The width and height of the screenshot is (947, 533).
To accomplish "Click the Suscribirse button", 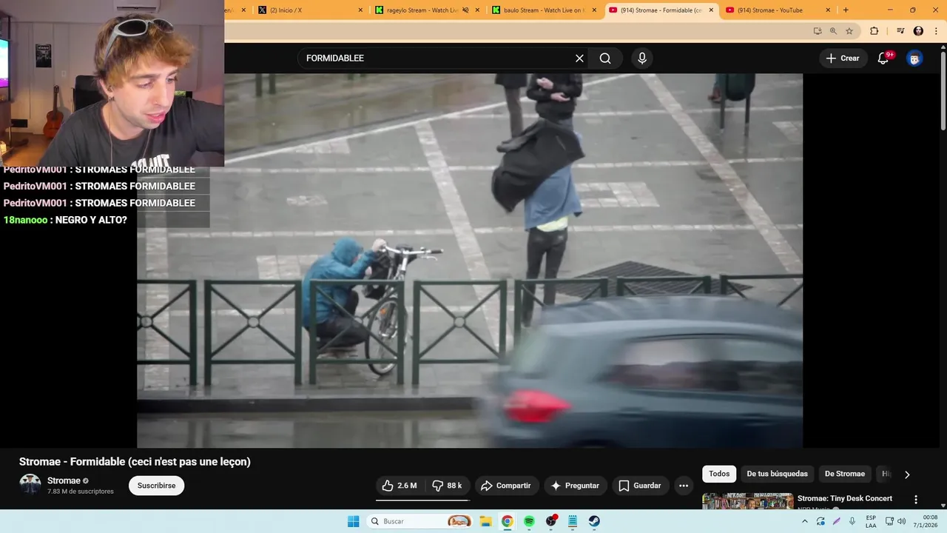I will coord(156,486).
